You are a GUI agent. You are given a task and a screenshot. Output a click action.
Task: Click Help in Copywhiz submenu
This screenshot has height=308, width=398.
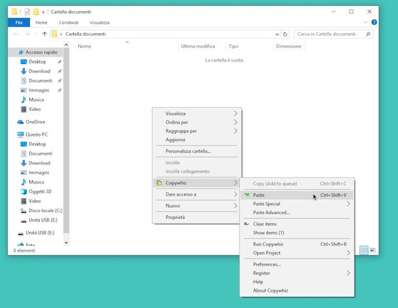(x=297, y=282)
